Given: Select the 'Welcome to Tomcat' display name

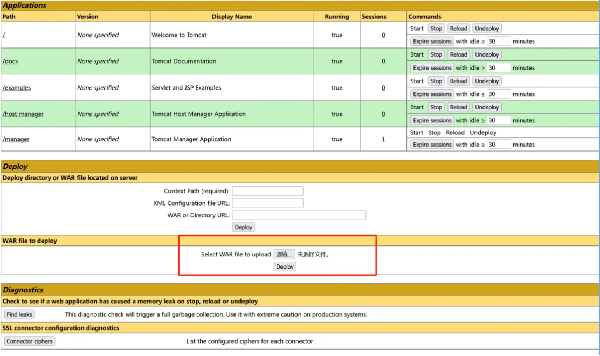Looking at the screenshot, I should 179,35.
